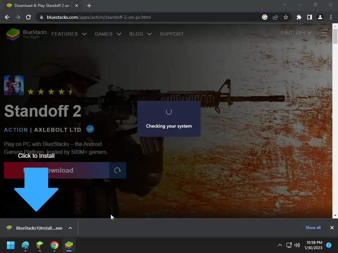Open the SUPPORT page link
Viewport: 338px width, 253px height.
pyautogui.click(x=172, y=34)
